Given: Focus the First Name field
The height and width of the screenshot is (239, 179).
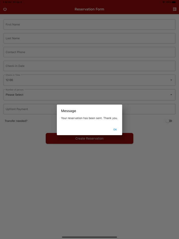Looking at the screenshot, I should pos(89,24).
